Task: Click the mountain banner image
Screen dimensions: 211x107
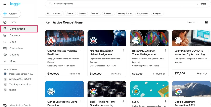Action: [x=191, y=89]
